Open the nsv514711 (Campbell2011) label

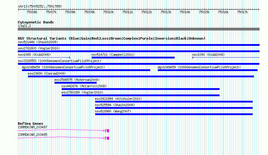coord(113,55)
